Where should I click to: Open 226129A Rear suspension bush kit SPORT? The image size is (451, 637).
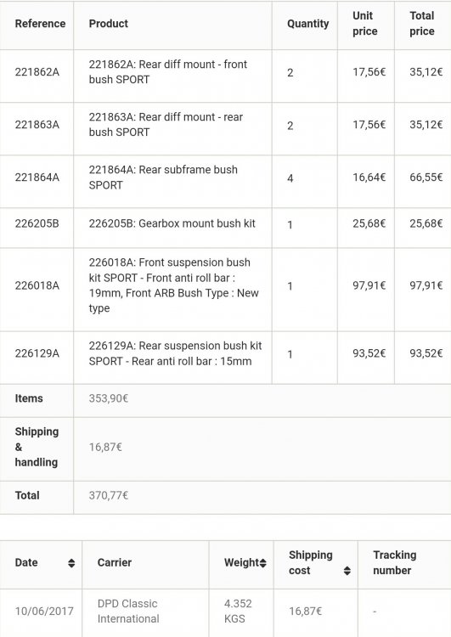175,353
